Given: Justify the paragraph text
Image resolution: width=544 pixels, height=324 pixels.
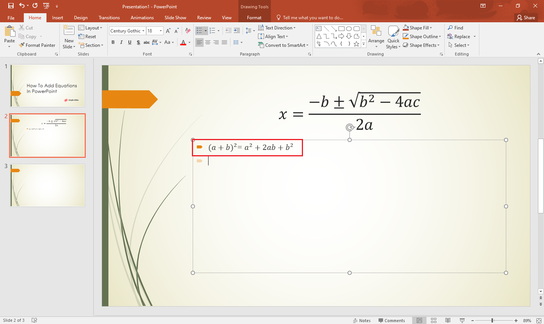Looking at the screenshot, I should pos(224,42).
